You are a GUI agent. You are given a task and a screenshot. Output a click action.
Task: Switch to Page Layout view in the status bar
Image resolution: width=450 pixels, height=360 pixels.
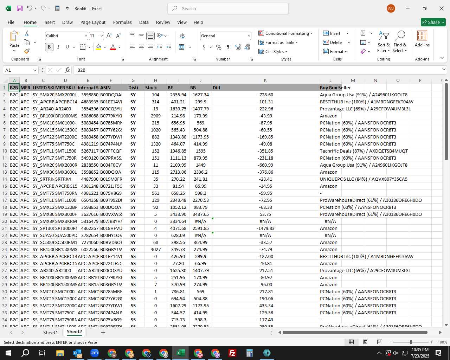(366, 342)
